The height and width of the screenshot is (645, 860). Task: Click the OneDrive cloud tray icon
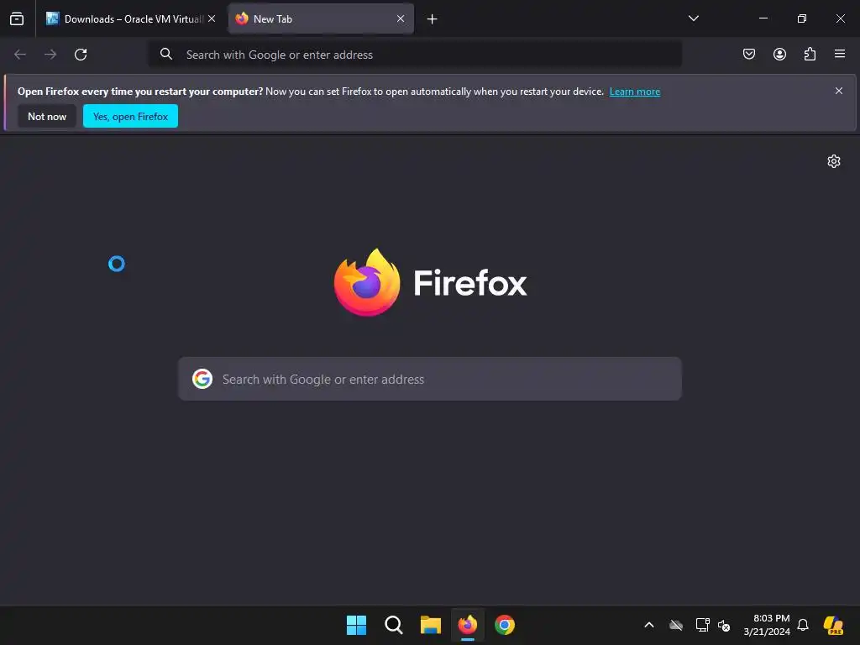[676, 625]
